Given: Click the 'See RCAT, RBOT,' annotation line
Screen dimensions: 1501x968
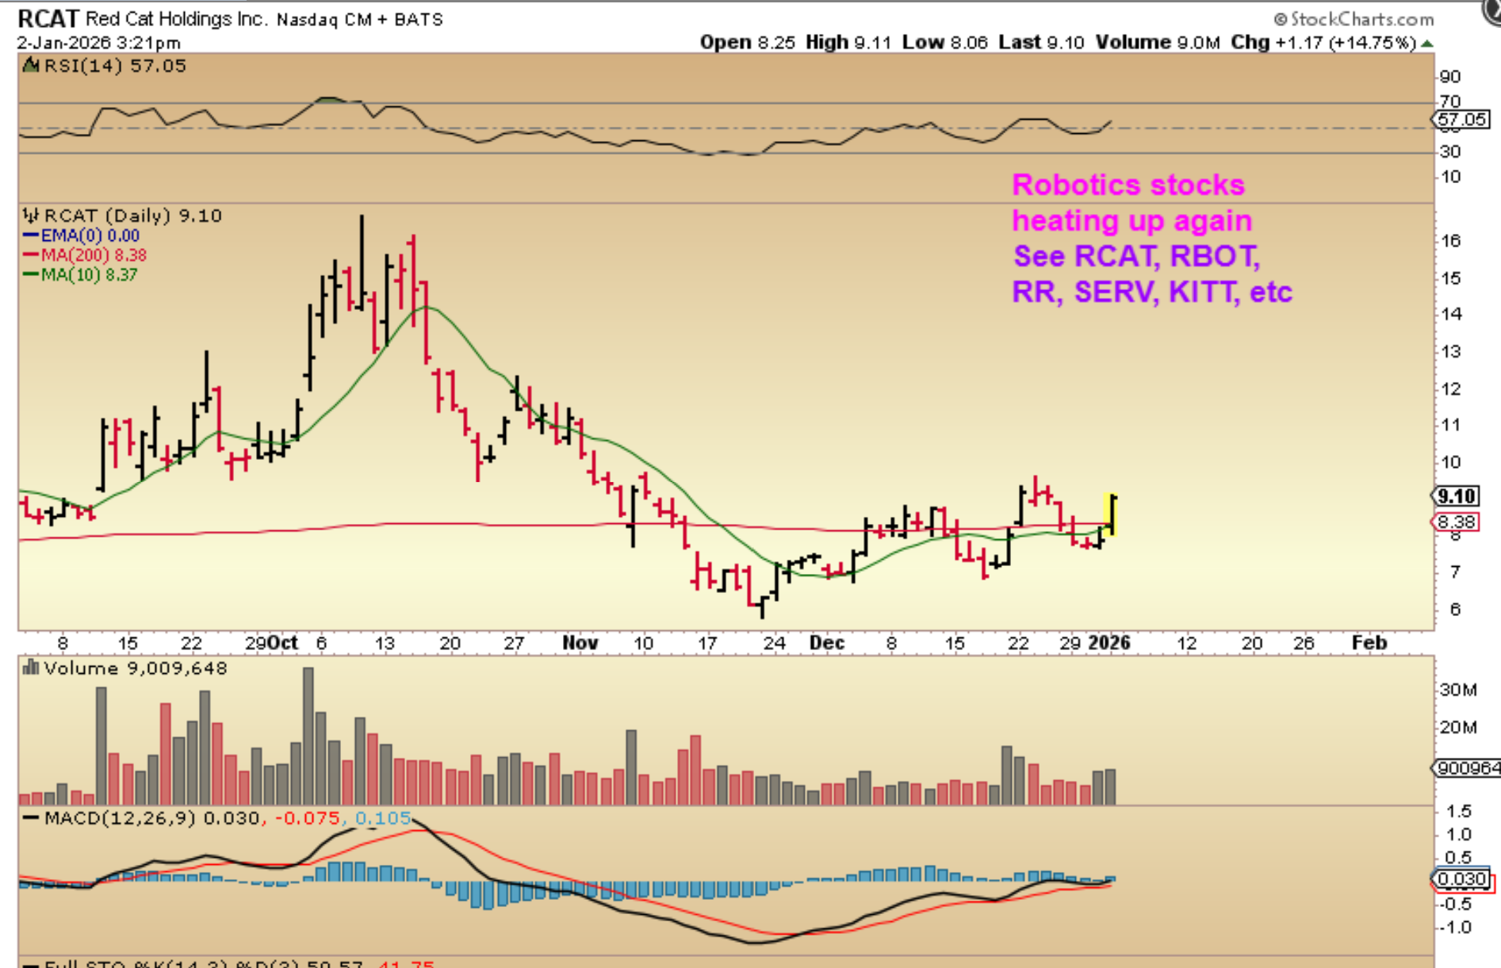Looking at the screenshot, I should pos(1137,256).
